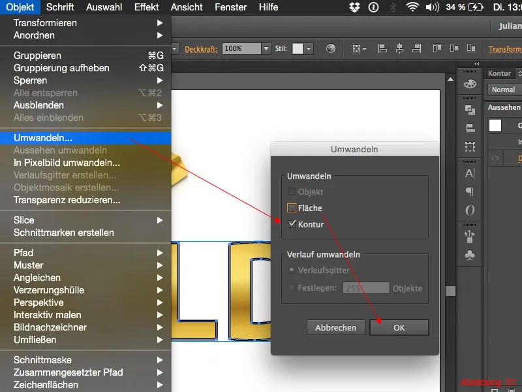Open the Paragraph panel icon
Viewport: 522px width, 392px height.
click(470, 191)
